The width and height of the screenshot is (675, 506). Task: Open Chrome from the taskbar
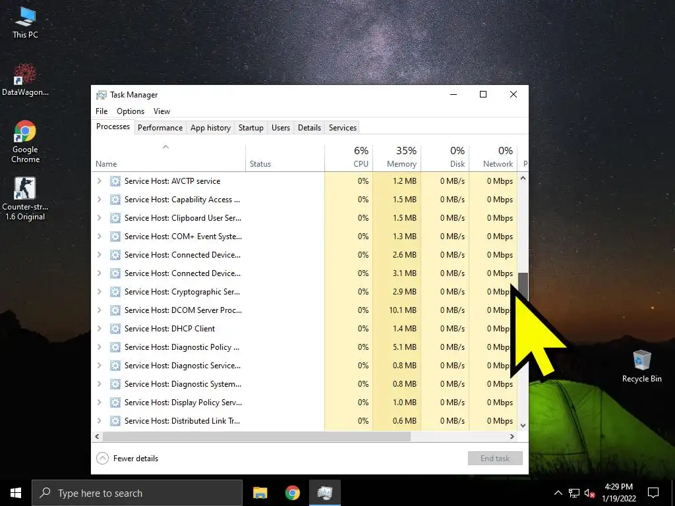click(292, 493)
